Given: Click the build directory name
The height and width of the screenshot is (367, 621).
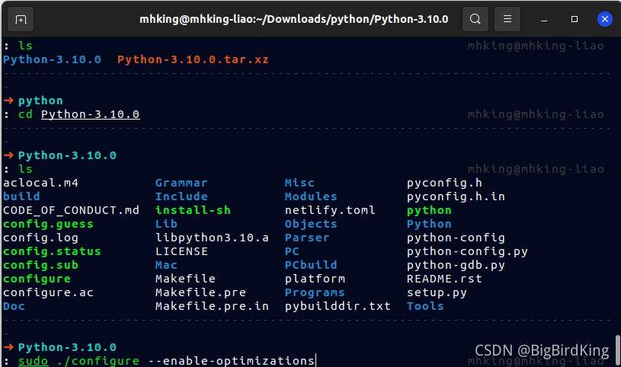Looking at the screenshot, I should coord(21,196).
